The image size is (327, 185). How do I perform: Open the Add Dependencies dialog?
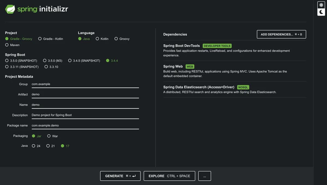tap(281, 34)
